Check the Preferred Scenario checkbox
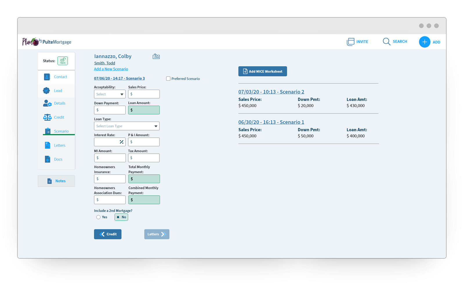Screen dimensions: 464x283 point(168,79)
